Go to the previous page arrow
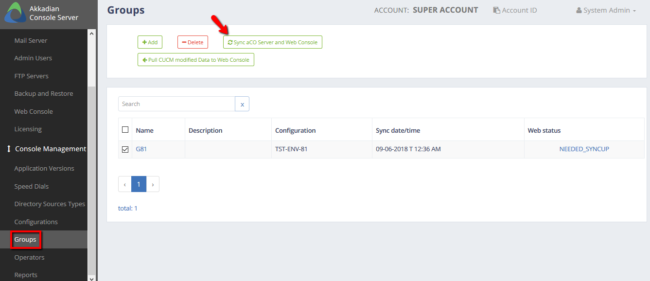This screenshot has height=281, width=650. [x=125, y=184]
